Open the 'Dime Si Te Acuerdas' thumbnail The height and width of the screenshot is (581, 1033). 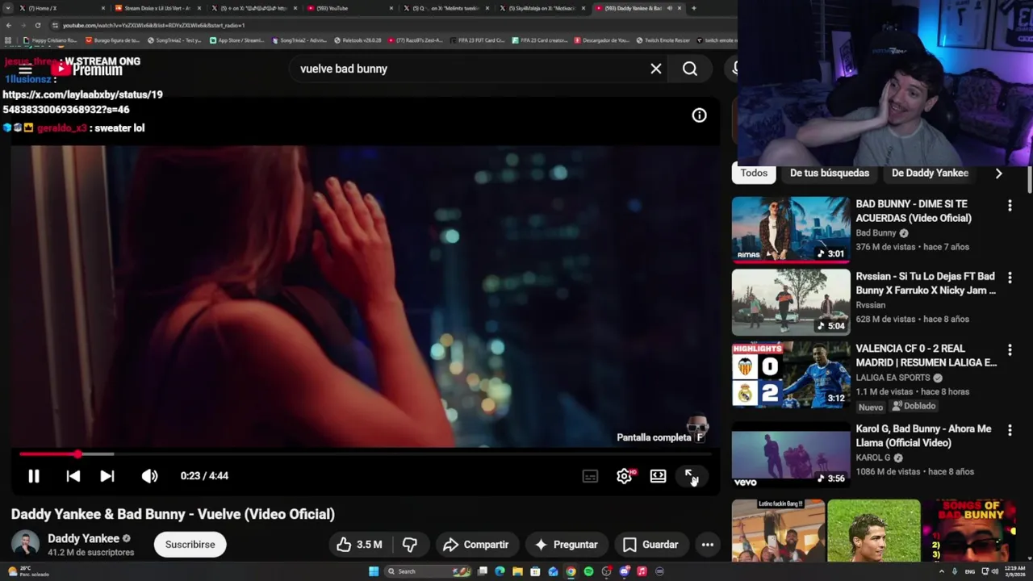791,230
